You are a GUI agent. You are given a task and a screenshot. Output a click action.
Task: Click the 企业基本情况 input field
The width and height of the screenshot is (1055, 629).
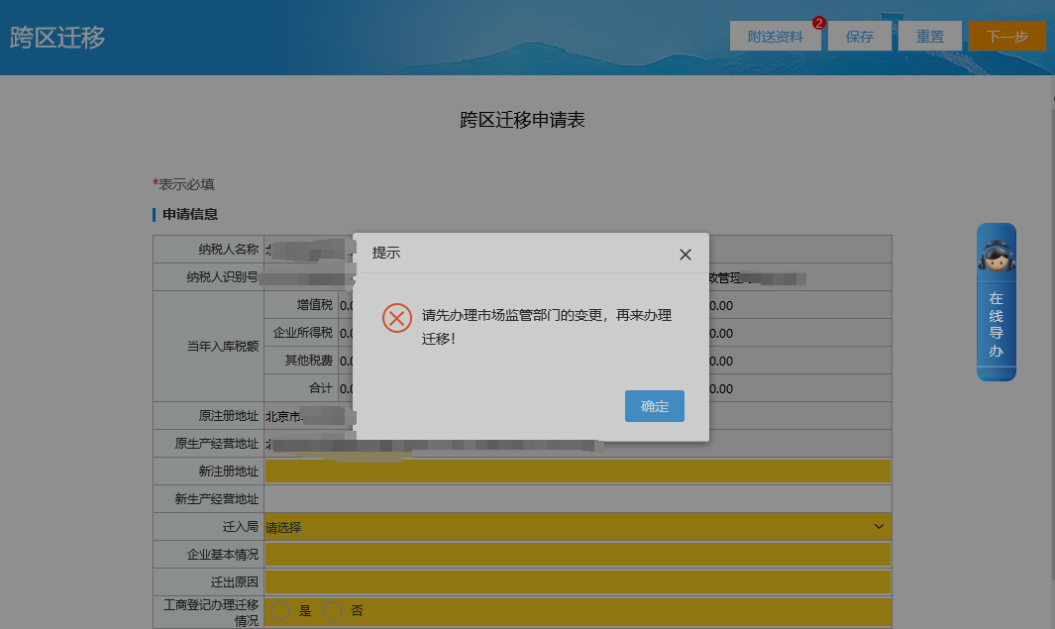tap(578, 555)
